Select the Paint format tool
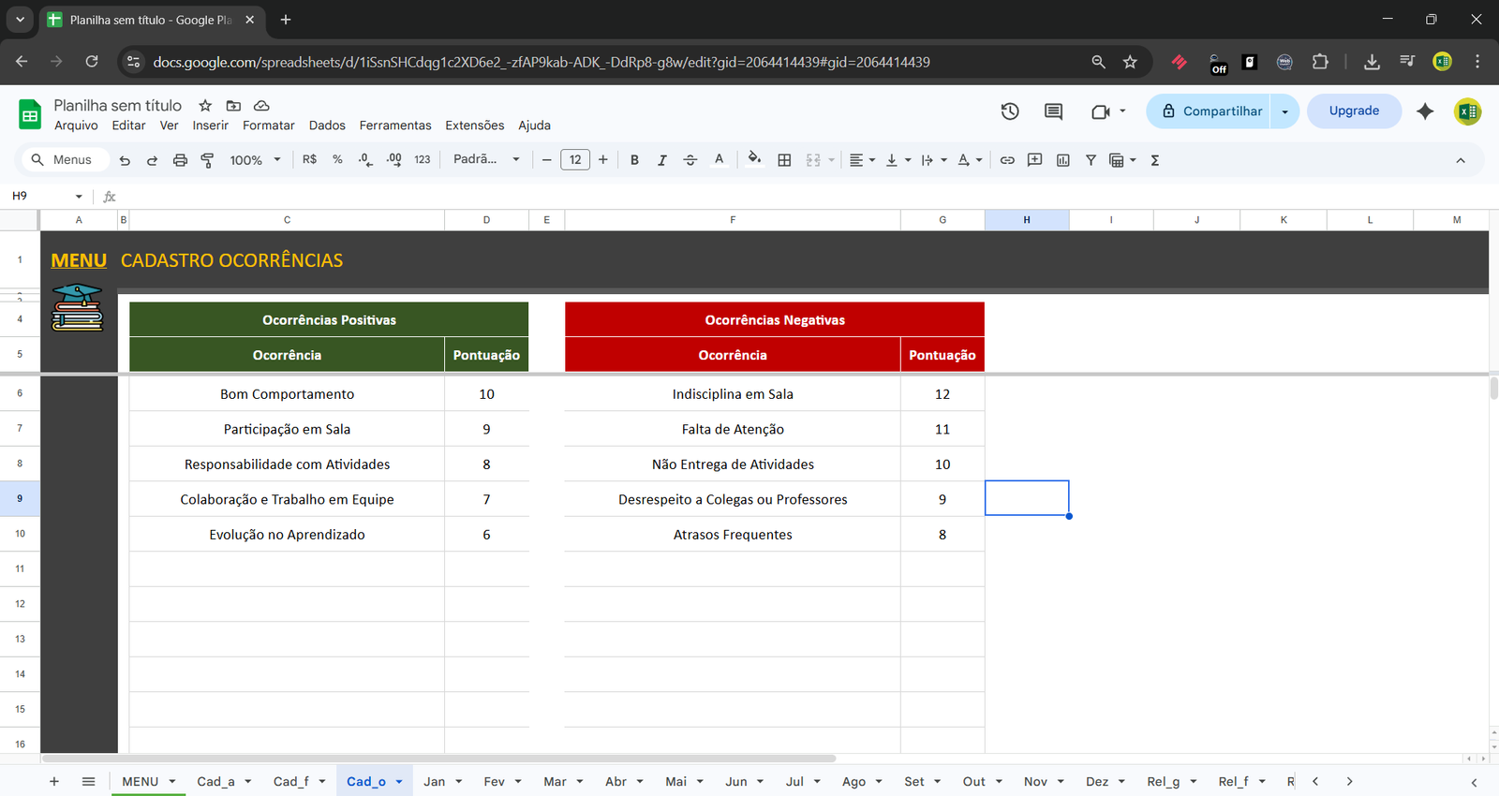Viewport: 1499px width, 796px height. point(207,160)
